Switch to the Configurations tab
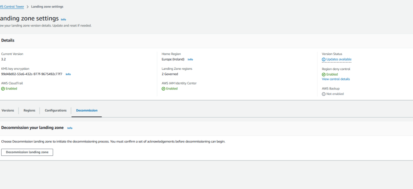 tap(56, 110)
